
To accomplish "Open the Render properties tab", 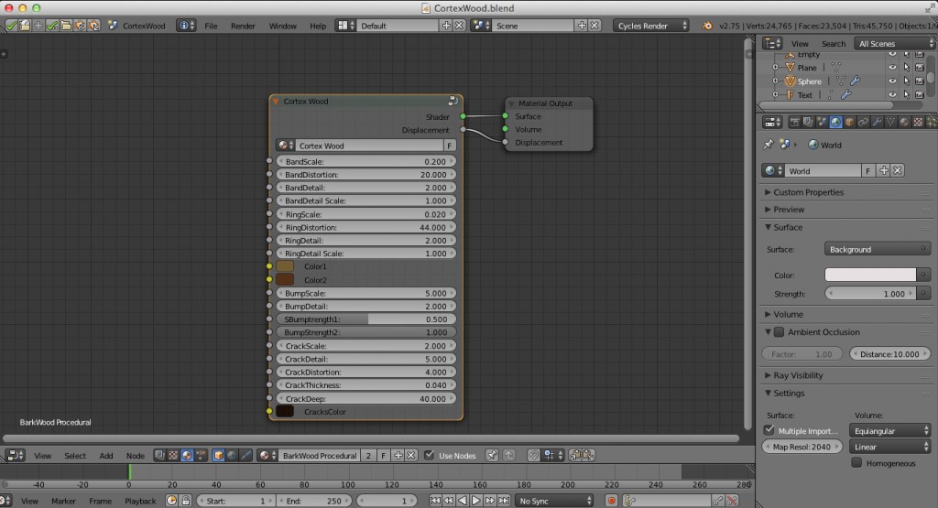I will [794, 122].
